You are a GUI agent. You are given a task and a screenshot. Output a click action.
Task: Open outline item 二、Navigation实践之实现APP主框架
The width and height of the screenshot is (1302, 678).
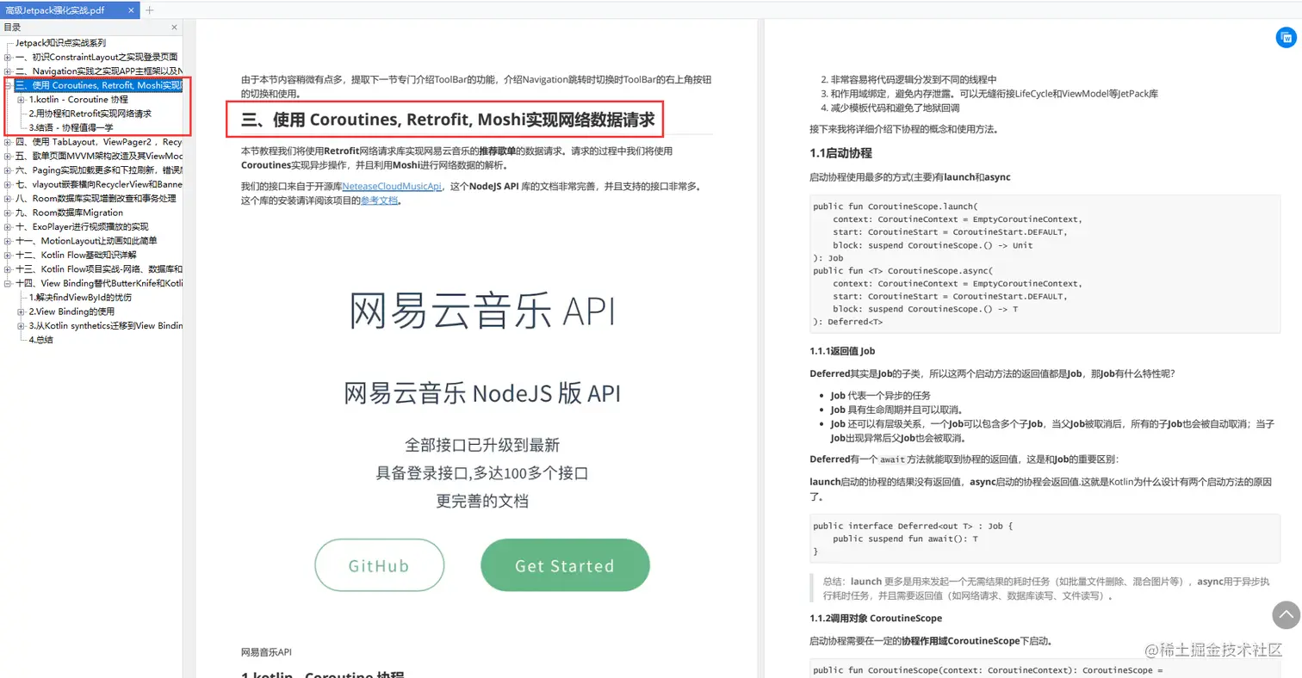click(x=98, y=71)
